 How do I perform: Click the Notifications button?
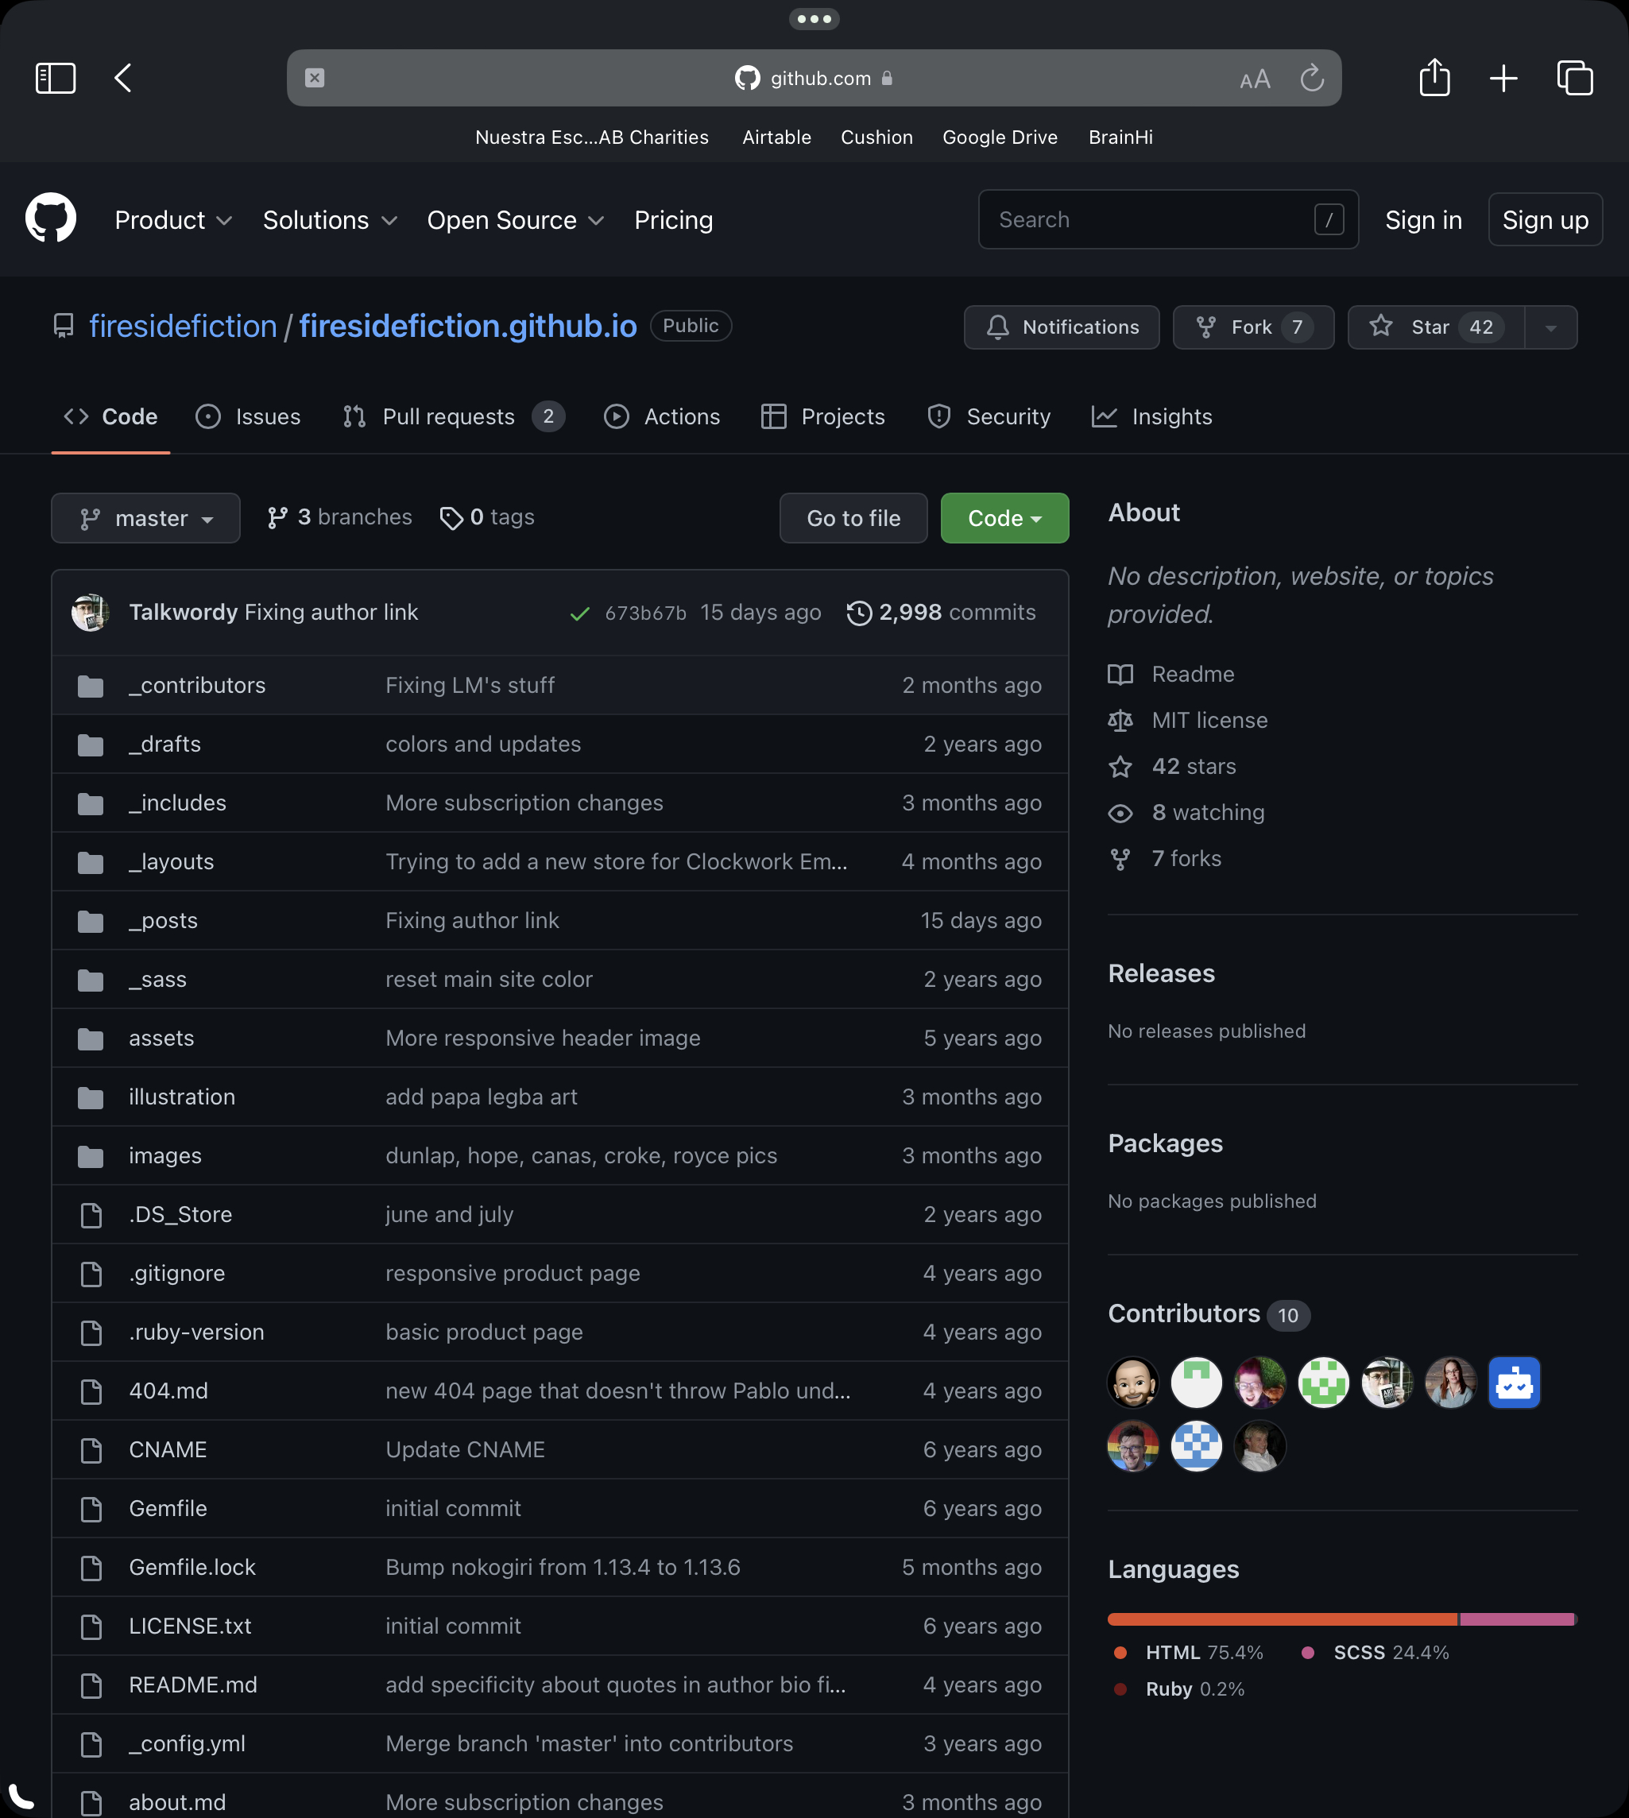tap(1062, 327)
